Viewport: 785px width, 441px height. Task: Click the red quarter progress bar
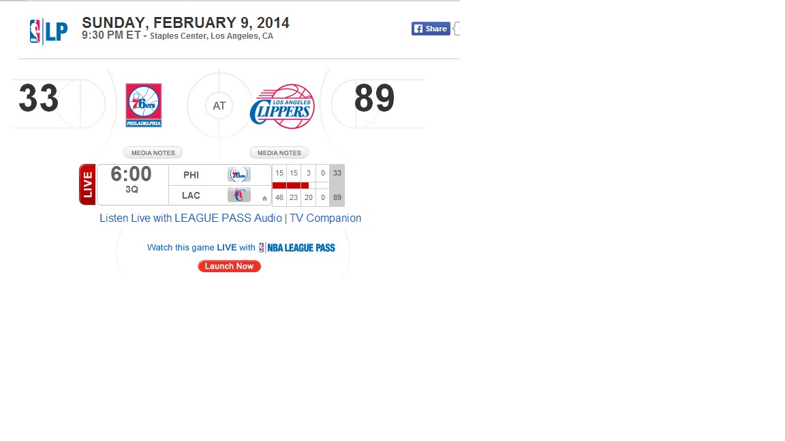(290, 186)
